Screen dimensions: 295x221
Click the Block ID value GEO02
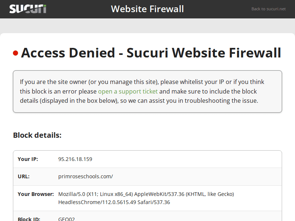[x=67, y=219]
